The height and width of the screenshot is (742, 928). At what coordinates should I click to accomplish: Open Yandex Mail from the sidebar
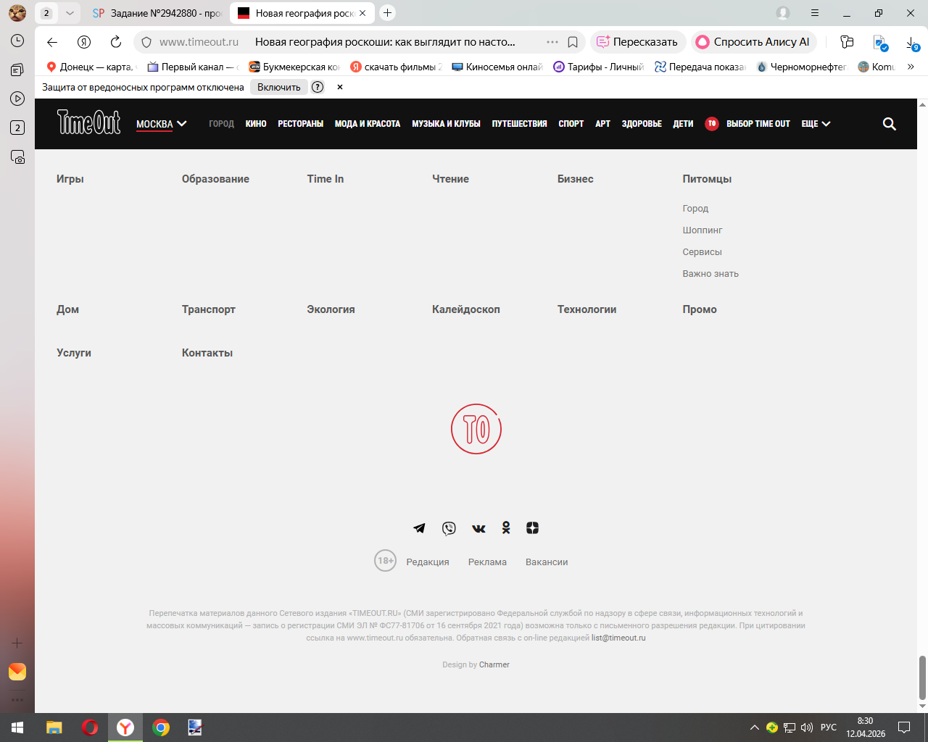(x=17, y=672)
